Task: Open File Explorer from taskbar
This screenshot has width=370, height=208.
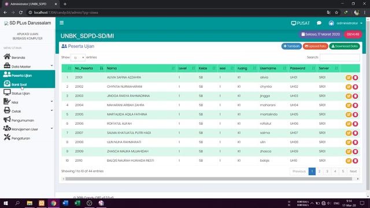Action: click(x=29, y=203)
